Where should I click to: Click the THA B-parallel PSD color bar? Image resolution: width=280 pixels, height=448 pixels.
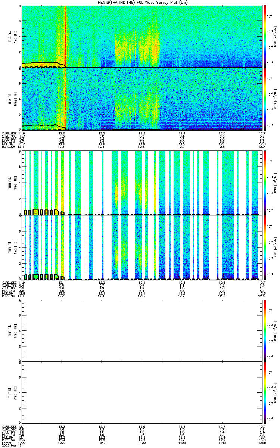(x=265, y=99)
